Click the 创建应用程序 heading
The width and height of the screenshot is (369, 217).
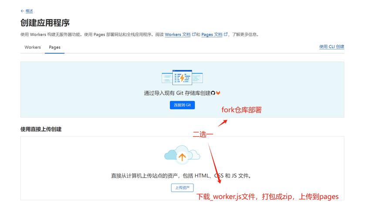click(x=45, y=23)
